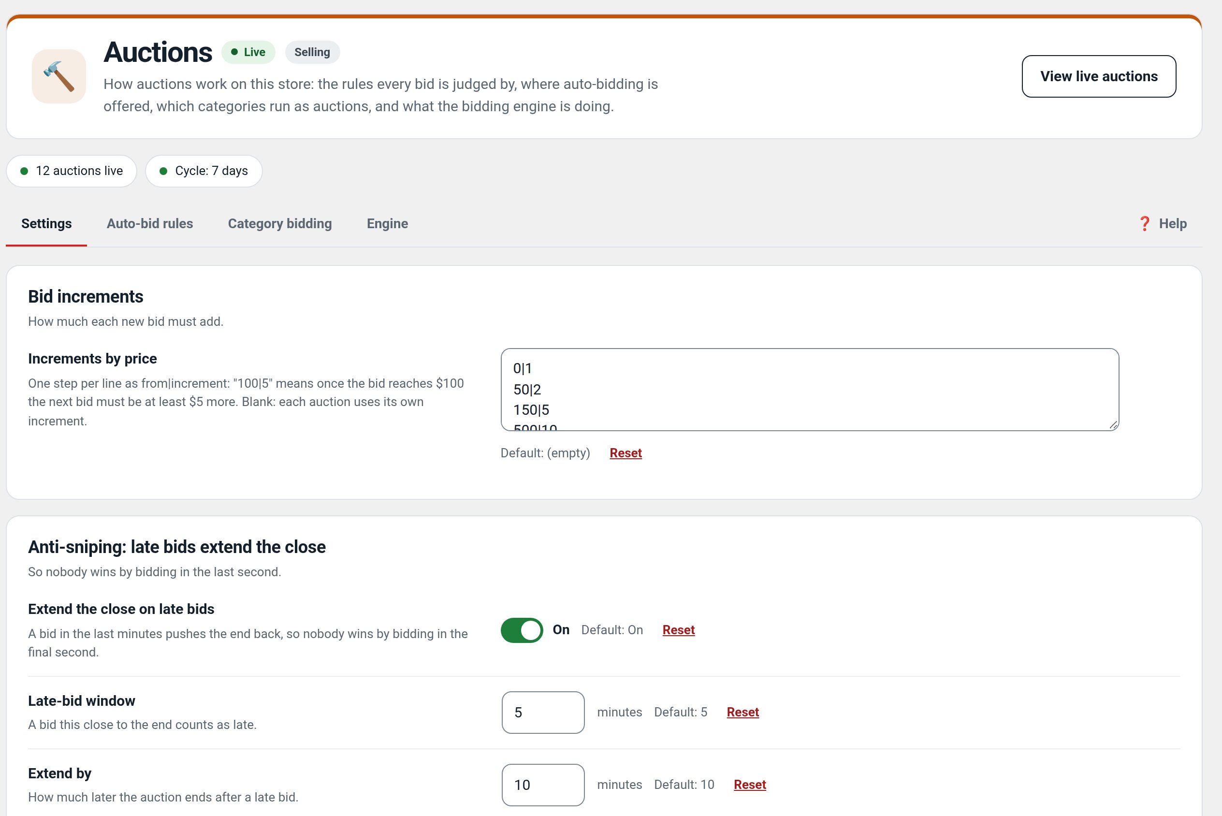The image size is (1222, 816).
Task: Click the Anti-sniping section heading
Action: coord(177,547)
